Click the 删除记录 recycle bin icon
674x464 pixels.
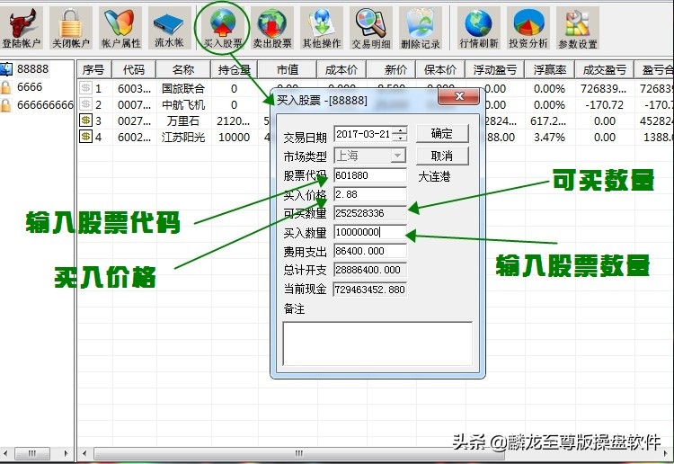[x=421, y=28]
